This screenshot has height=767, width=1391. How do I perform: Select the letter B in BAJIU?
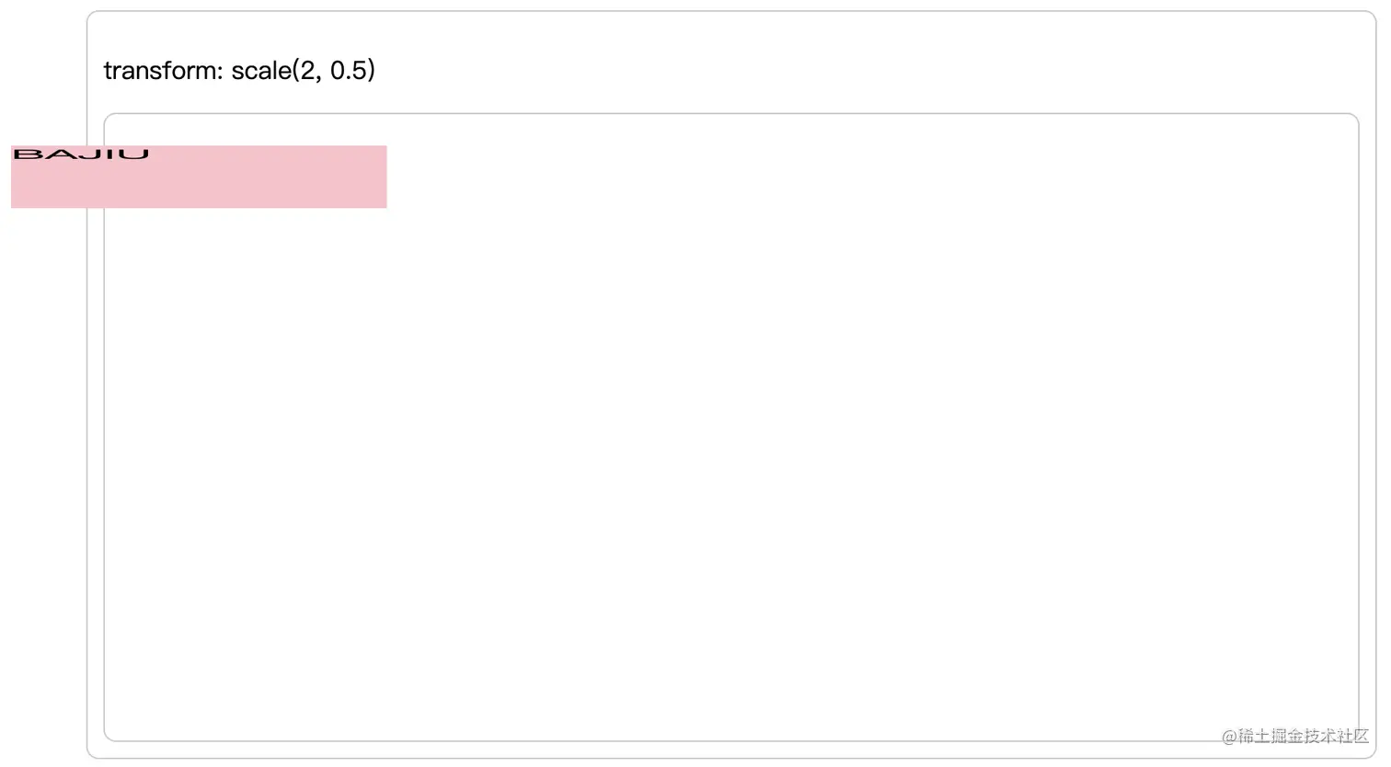27,155
